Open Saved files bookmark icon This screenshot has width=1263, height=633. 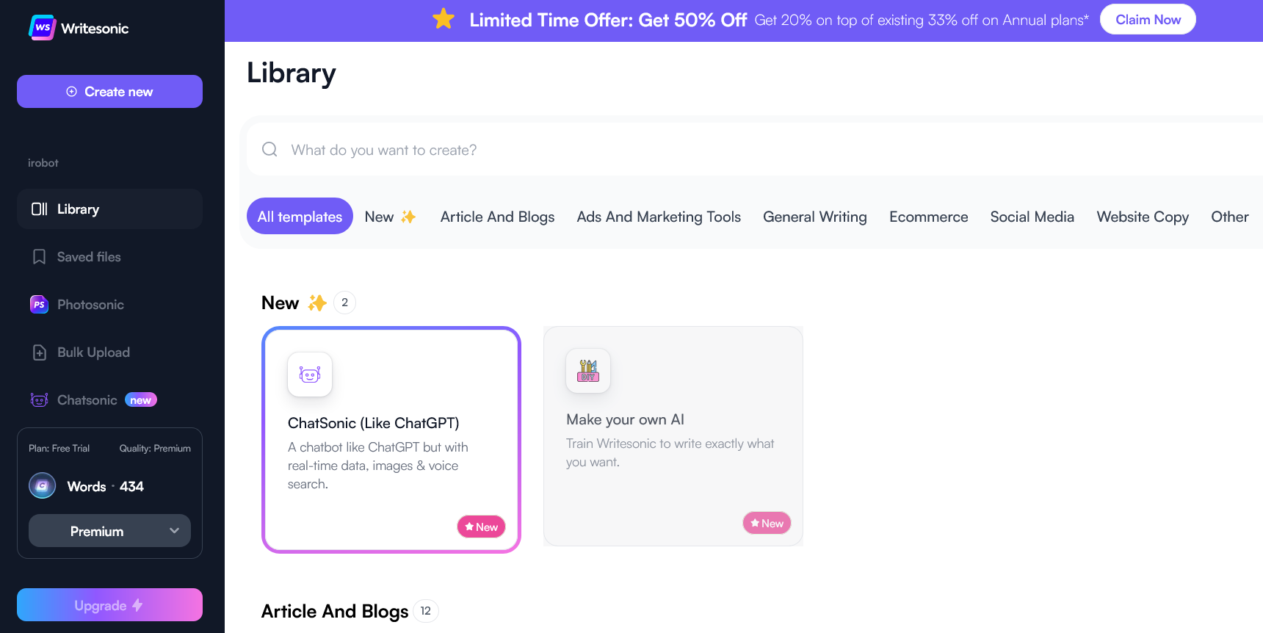point(40,257)
